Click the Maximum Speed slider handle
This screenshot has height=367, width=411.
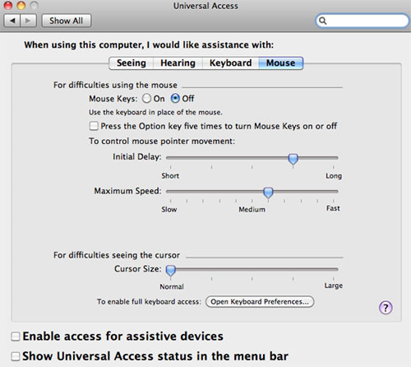click(268, 193)
